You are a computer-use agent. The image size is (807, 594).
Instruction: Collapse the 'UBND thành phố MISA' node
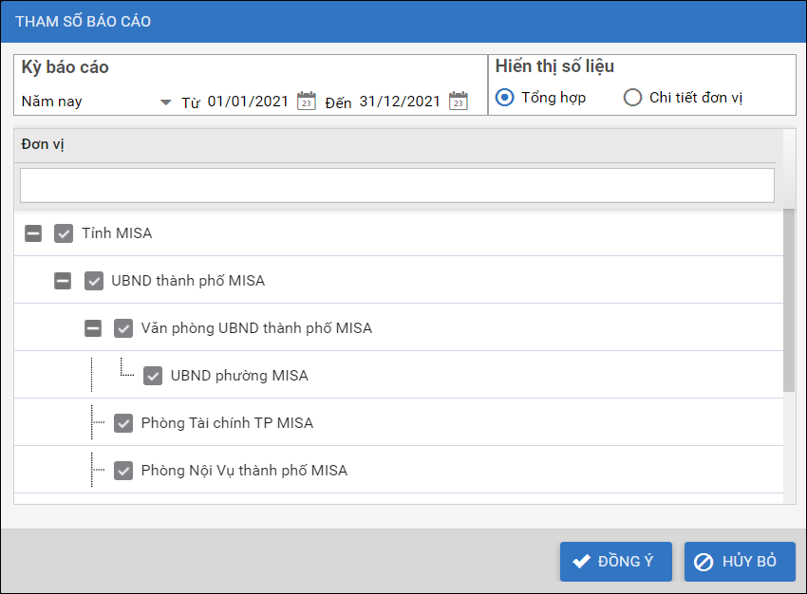pyautogui.click(x=63, y=281)
